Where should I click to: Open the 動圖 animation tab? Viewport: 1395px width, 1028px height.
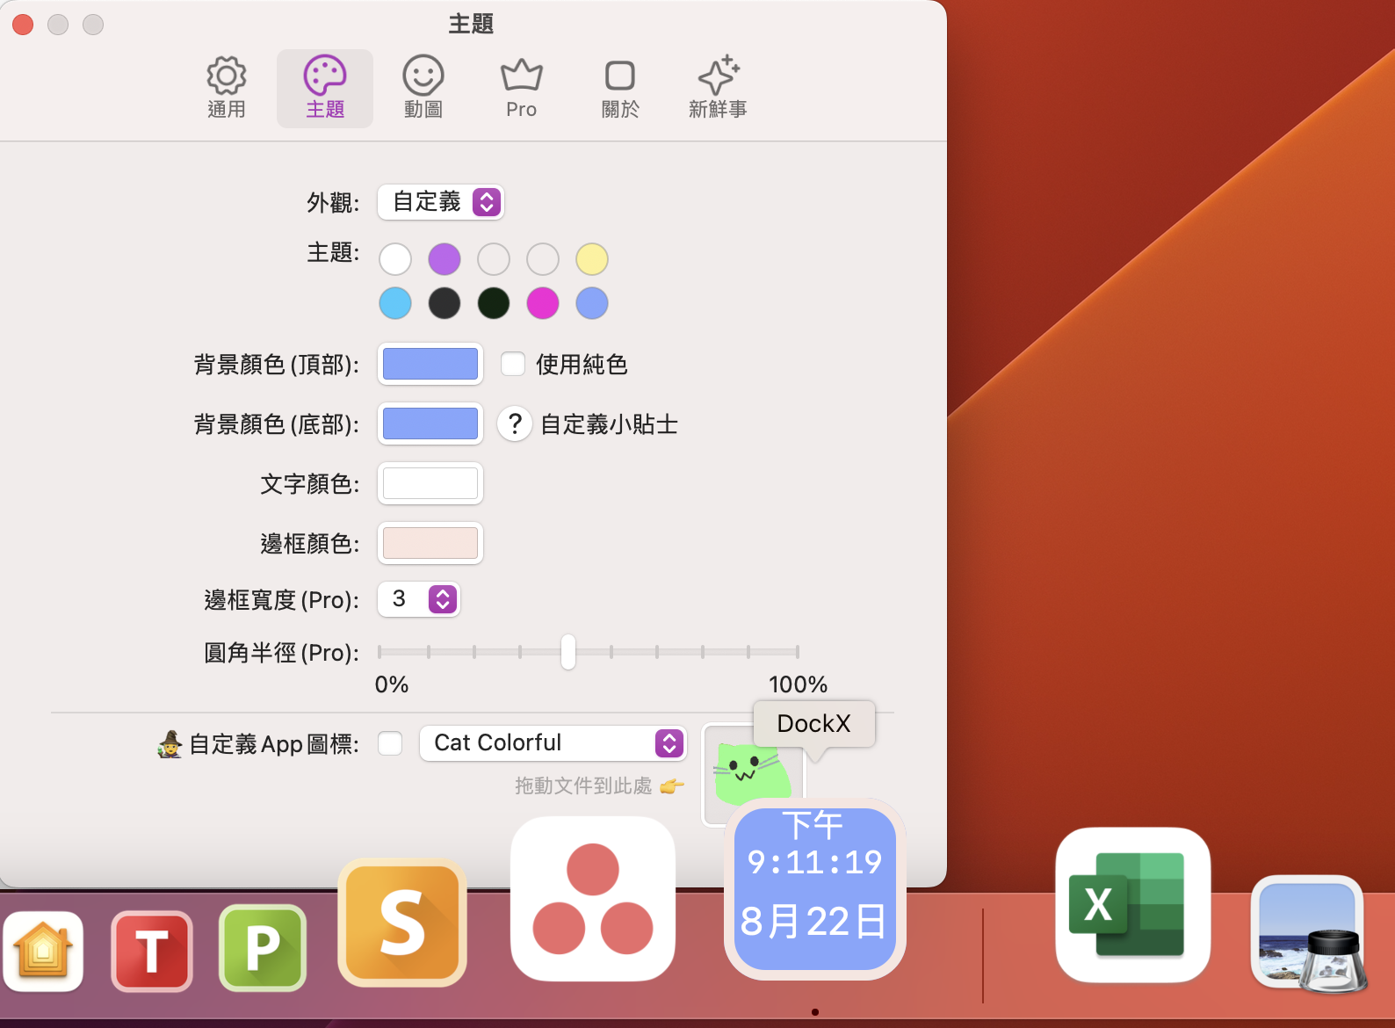(423, 88)
